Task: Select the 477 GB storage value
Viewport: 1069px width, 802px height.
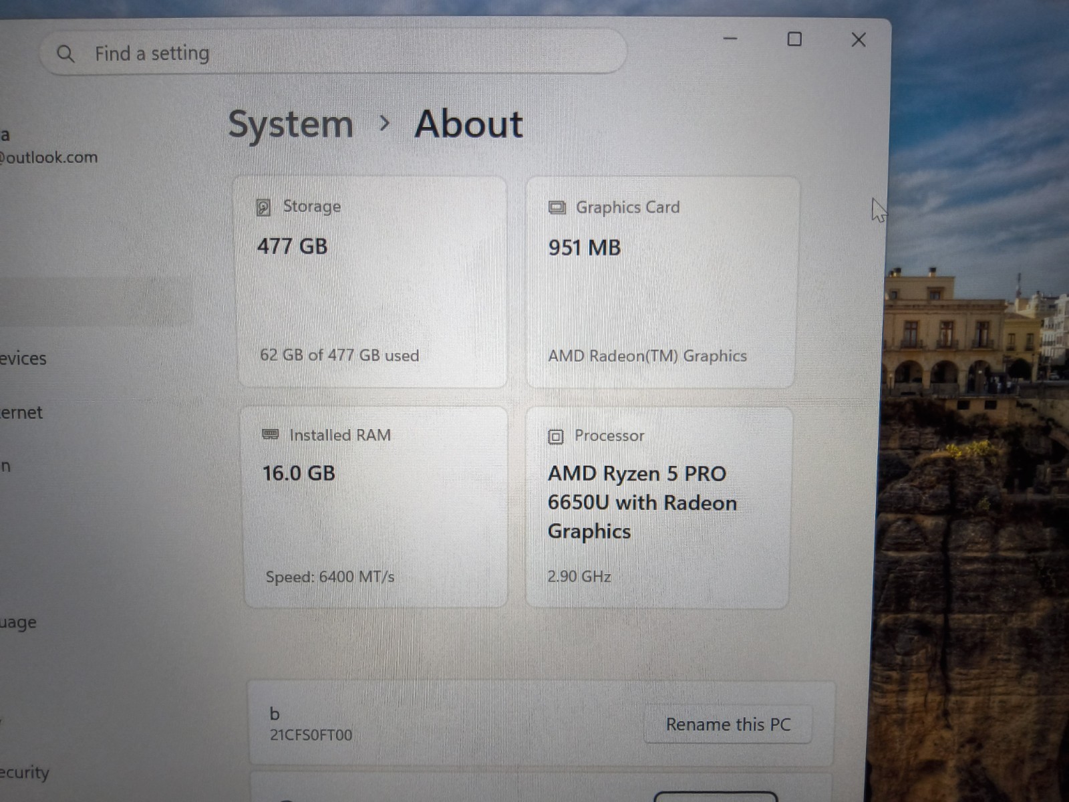Action: point(292,246)
